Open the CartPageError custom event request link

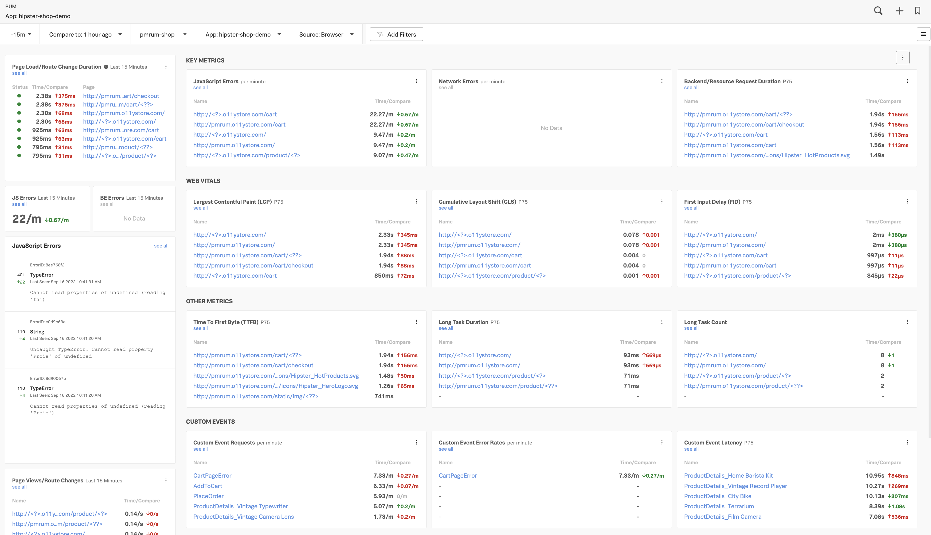point(212,475)
